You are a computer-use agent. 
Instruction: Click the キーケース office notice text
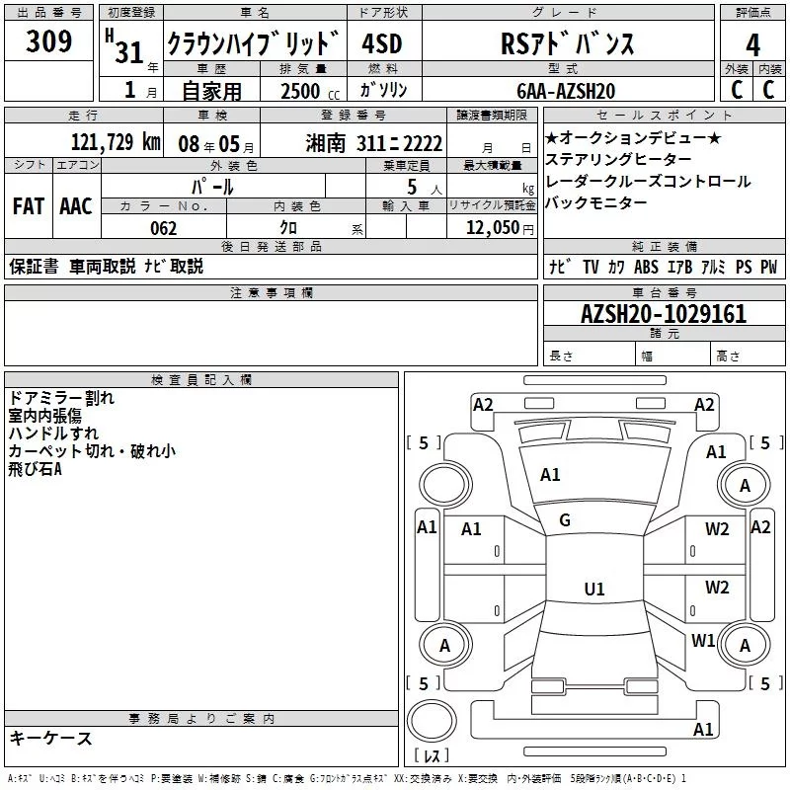pos(50,738)
